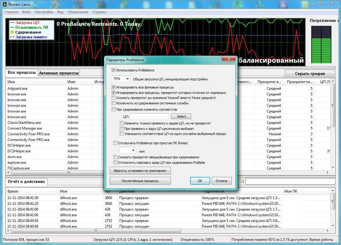Viewport: 341px width, 245px height.
Task: Click the ЦП affinity input field
Action: pos(149,116)
